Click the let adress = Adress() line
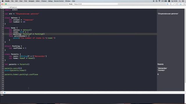The image size is (186, 104). pos(20,30)
